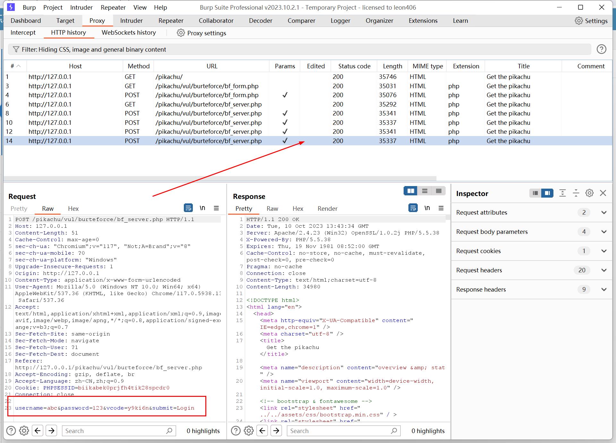The width and height of the screenshot is (616, 443).
Task: Sort history by # column
Action: pos(15,66)
